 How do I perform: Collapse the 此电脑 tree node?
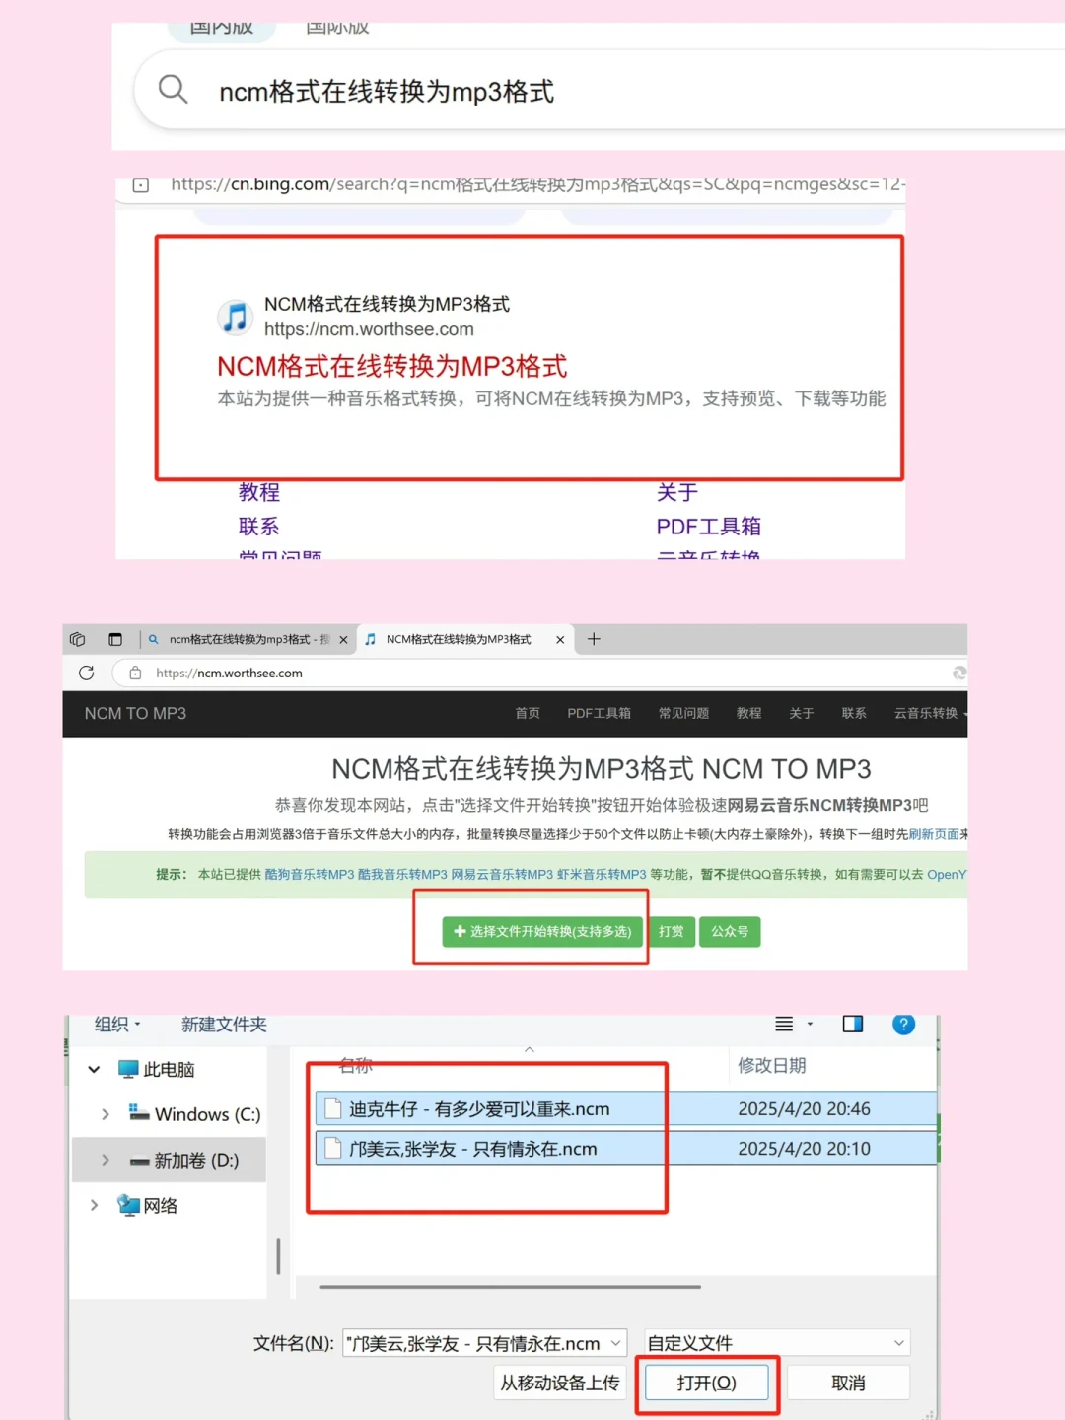pos(94,1070)
